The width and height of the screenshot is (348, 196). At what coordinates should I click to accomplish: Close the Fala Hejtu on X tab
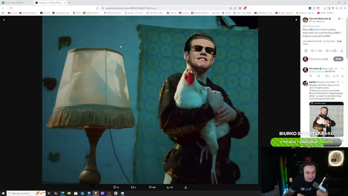click(64, 3)
